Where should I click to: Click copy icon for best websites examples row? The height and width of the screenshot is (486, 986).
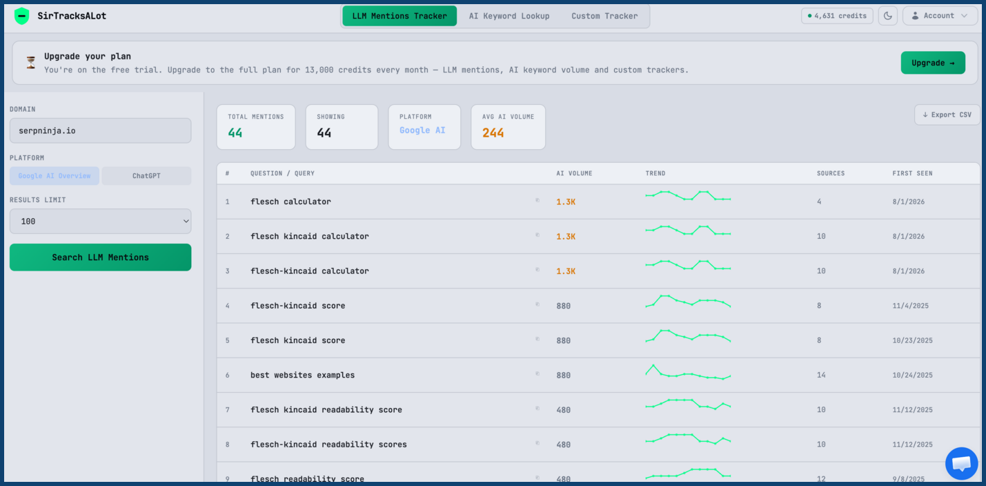pos(538,374)
